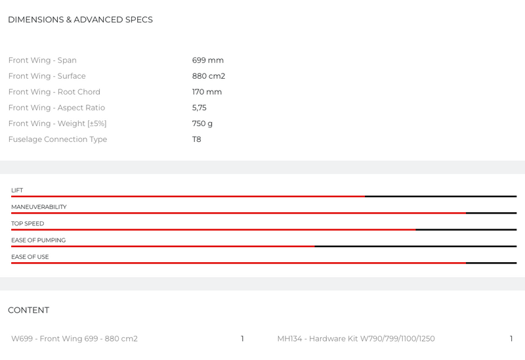Click the CONTENT section heading
The width and height of the screenshot is (525, 360).
[28, 310]
